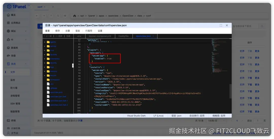Collapse the 系统 sidebar menu

click(26, 64)
